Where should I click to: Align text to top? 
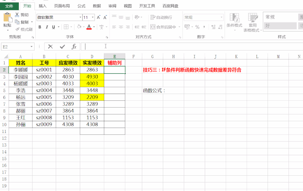pyautogui.click(x=114, y=17)
